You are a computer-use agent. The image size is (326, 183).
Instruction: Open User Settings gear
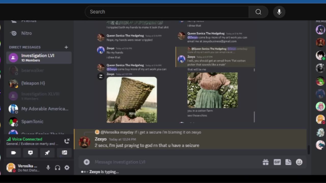pos(67,168)
